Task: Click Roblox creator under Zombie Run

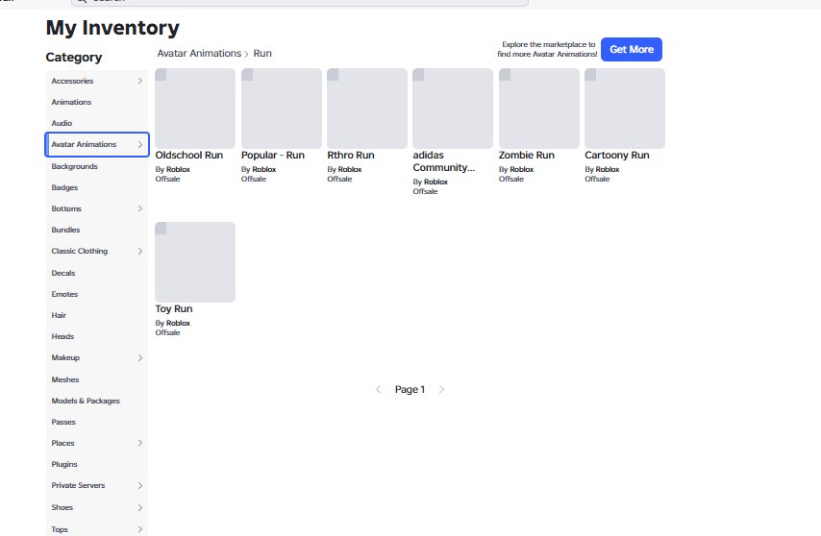Action: (521, 169)
